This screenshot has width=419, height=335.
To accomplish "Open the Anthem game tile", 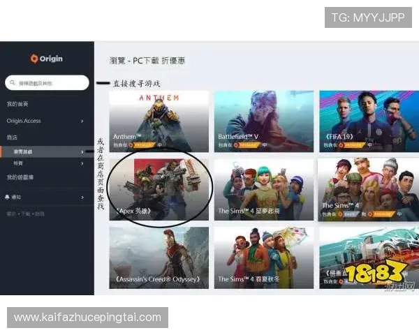I will (159, 121).
